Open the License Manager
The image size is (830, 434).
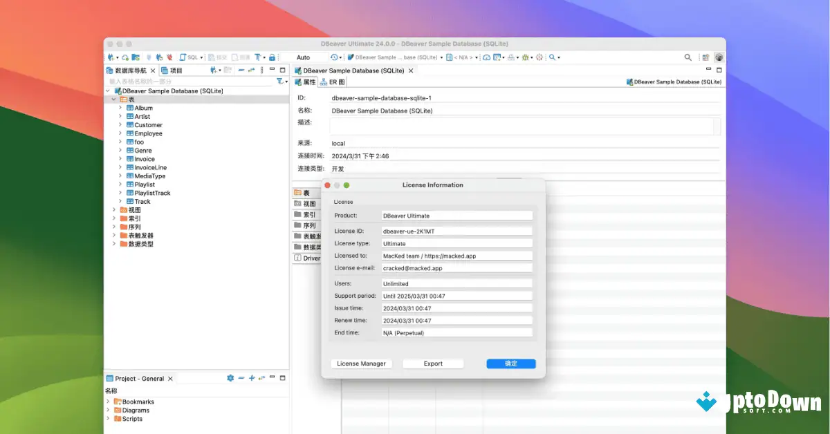[361, 364]
